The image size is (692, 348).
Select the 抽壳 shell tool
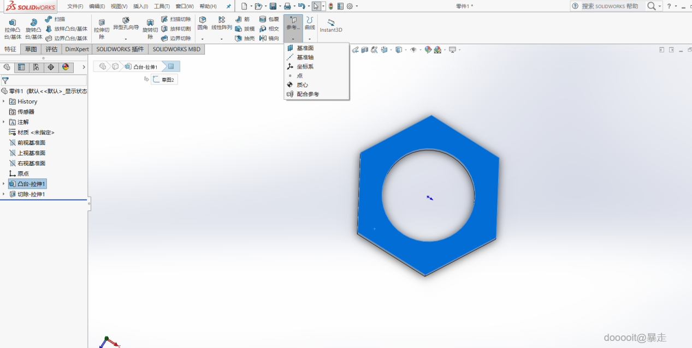click(x=245, y=38)
